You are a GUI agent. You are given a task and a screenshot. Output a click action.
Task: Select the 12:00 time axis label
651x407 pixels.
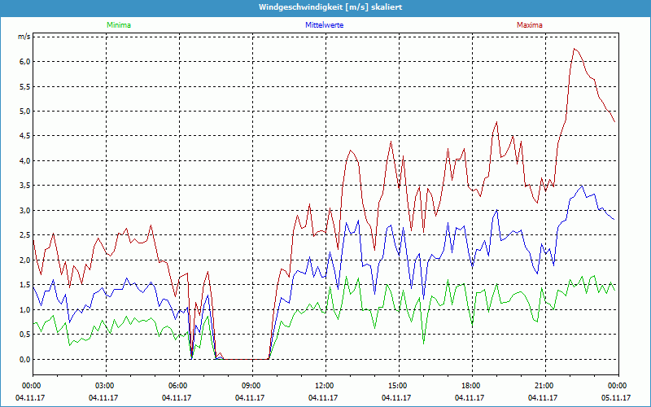[x=324, y=386]
